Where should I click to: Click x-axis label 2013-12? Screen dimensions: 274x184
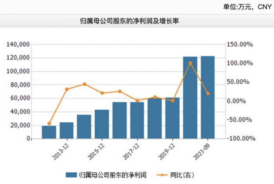pos(60,152)
